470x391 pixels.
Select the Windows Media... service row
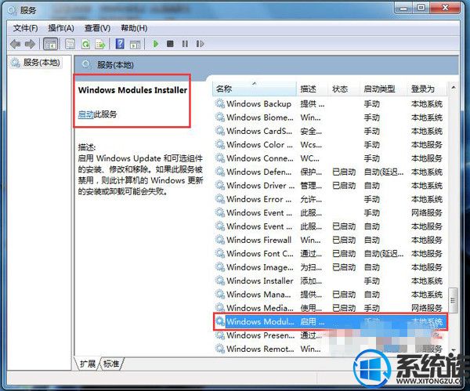point(330,308)
